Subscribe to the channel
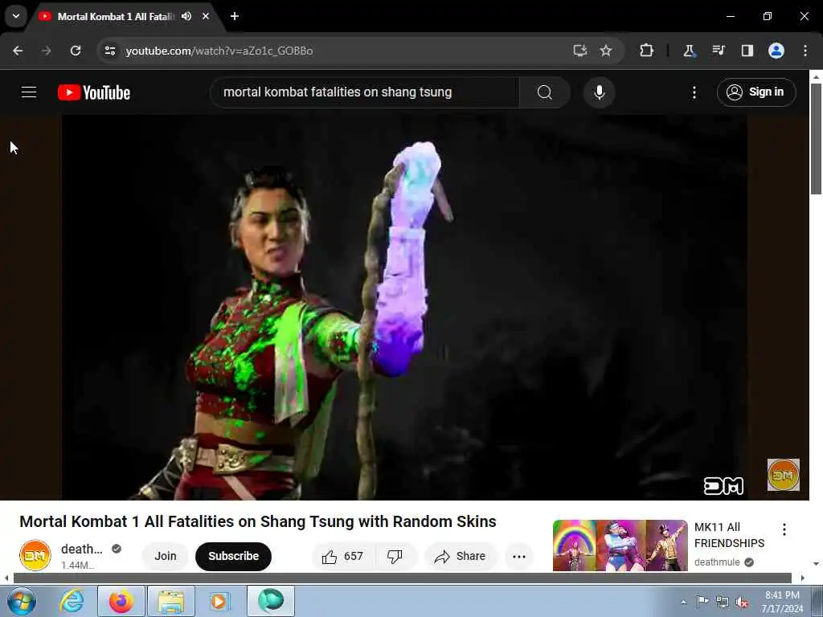823x617 pixels. pos(234,556)
